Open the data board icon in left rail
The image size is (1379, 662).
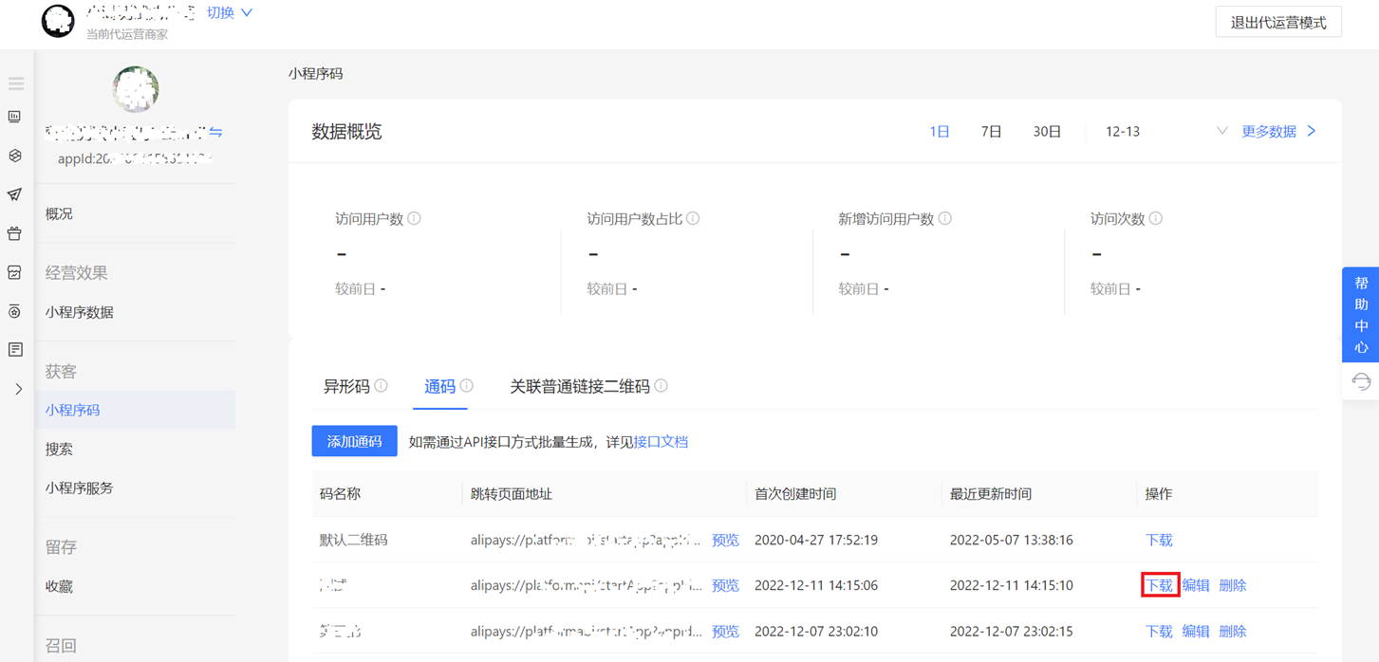[15, 117]
